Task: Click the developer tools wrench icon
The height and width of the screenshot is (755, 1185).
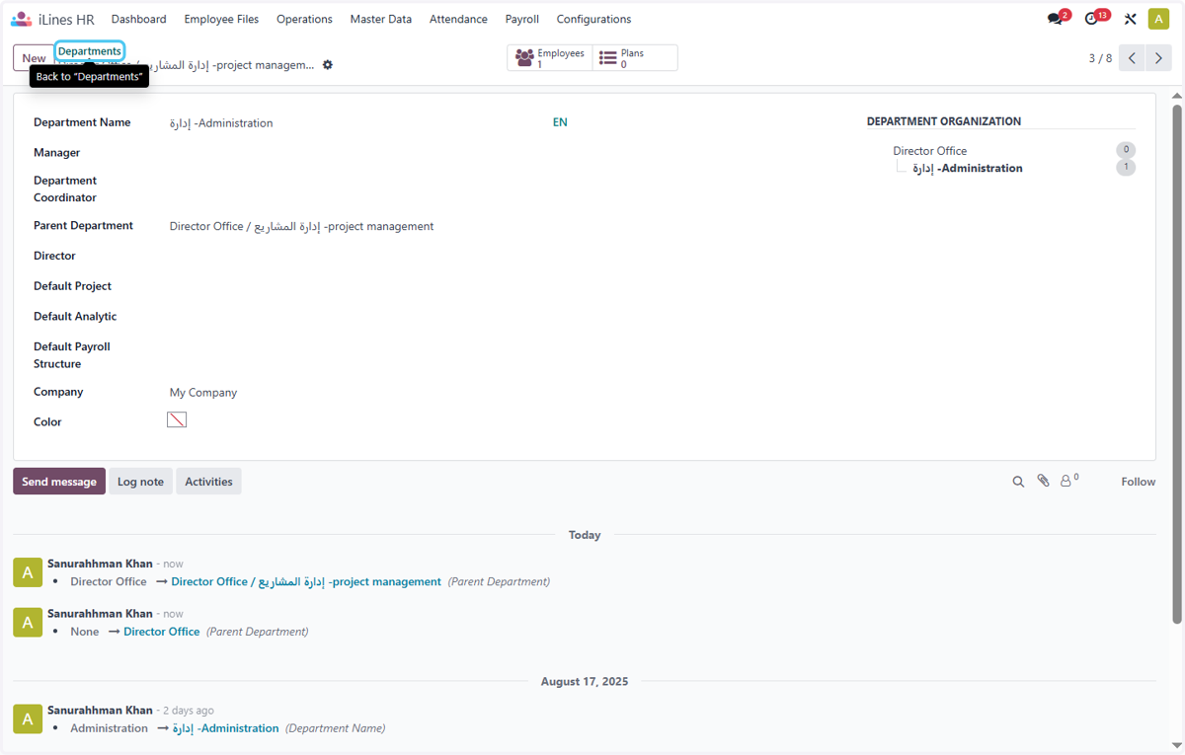Action: click(x=1131, y=19)
